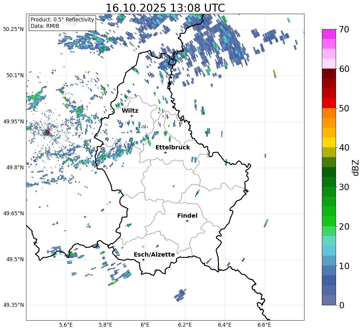Click the Ettelbruck station cross marker

pyautogui.click(x=165, y=152)
